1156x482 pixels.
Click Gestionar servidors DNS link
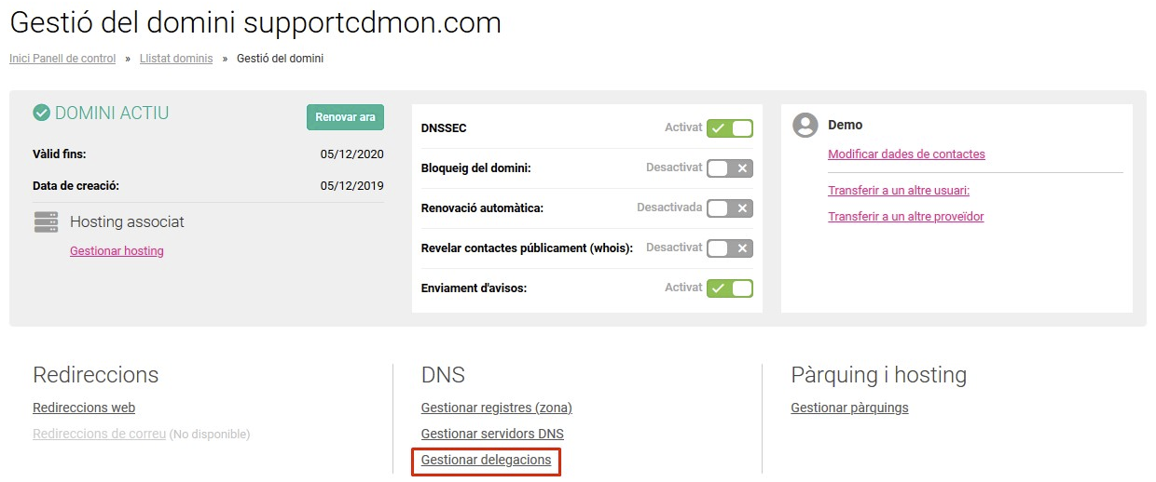(x=492, y=434)
